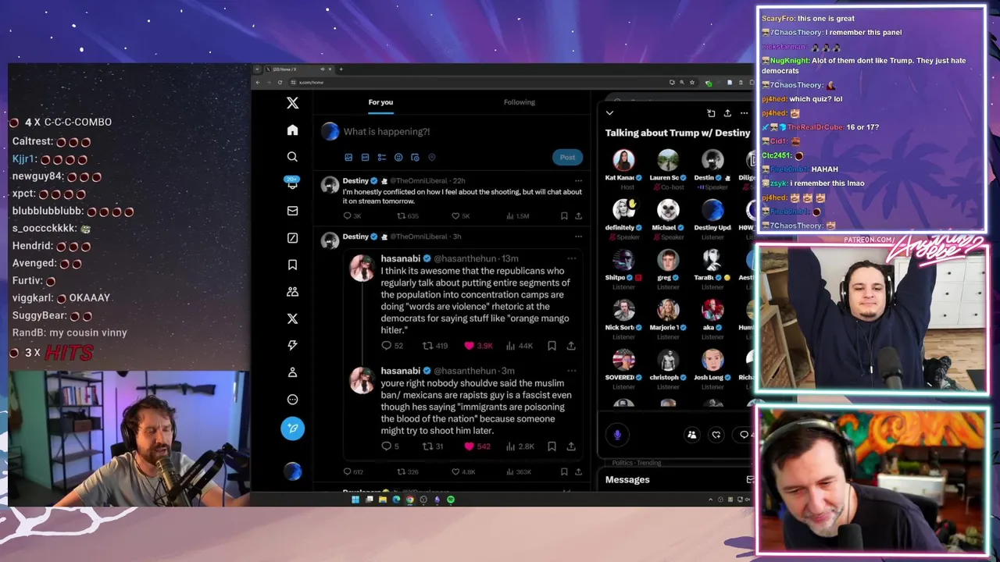Share Destiny's 22h tweet
1000x562 pixels.
578,216
